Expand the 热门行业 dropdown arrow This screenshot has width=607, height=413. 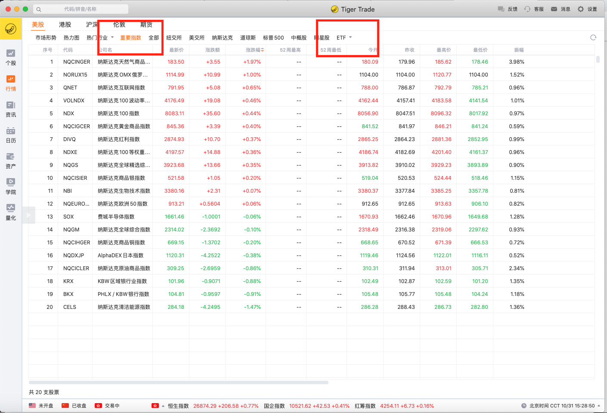tap(112, 37)
